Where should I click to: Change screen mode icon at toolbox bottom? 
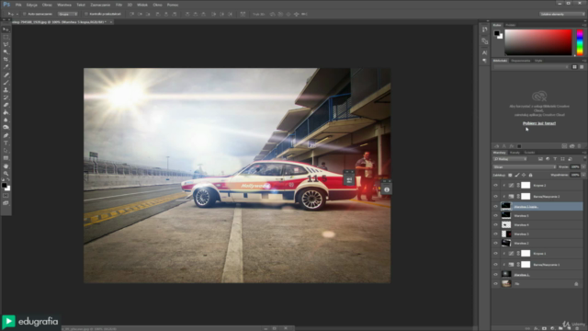point(6,203)
